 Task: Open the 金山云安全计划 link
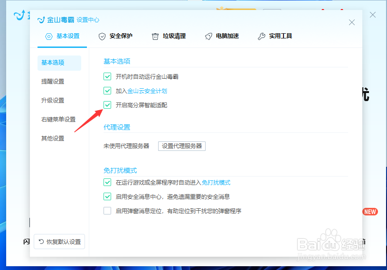(147, 91)
